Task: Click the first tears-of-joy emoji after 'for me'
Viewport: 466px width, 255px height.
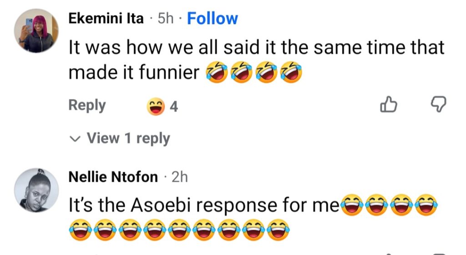Action: pyautogui.click(x=352, y=205)
